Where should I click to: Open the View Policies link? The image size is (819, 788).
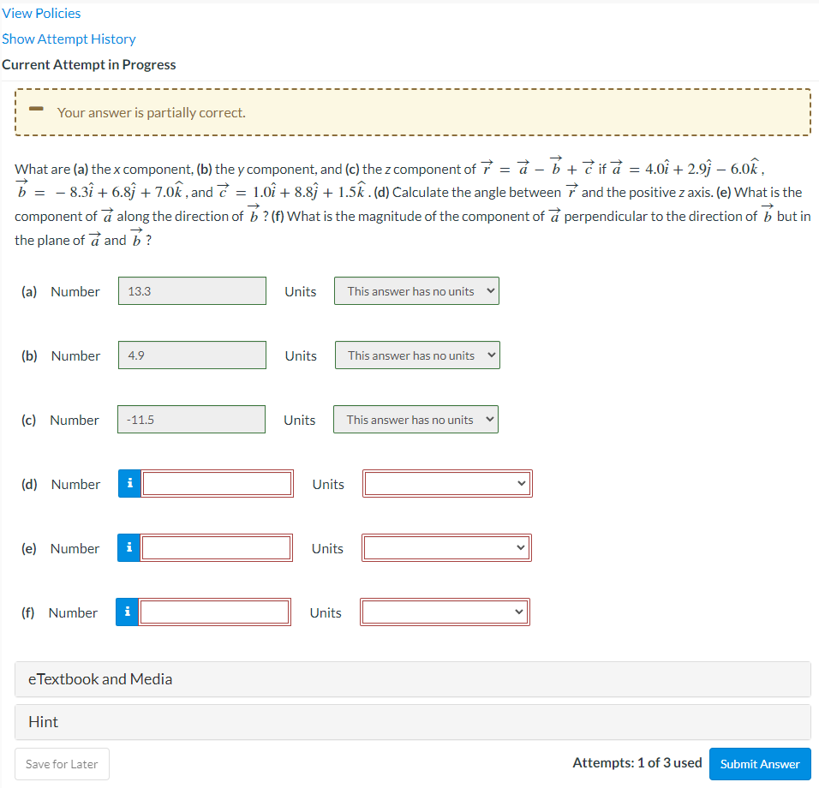point(41,13)
